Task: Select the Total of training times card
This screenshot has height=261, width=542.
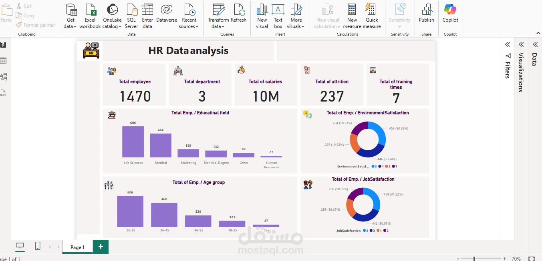Action: coord(398,84)
